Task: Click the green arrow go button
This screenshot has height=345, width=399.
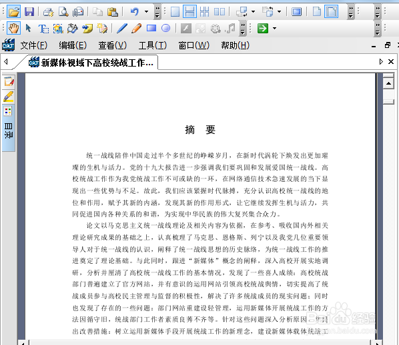Action: (263, 28)
